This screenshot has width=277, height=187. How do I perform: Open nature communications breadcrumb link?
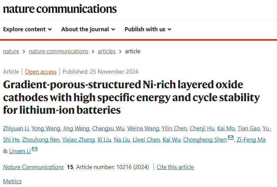[x=59, y=51]
